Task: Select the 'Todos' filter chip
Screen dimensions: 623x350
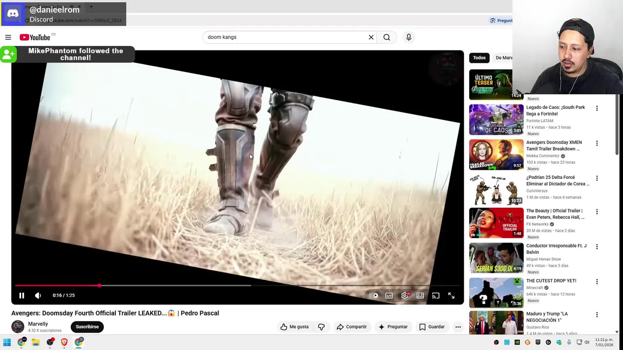Action: tap(479, 58)
